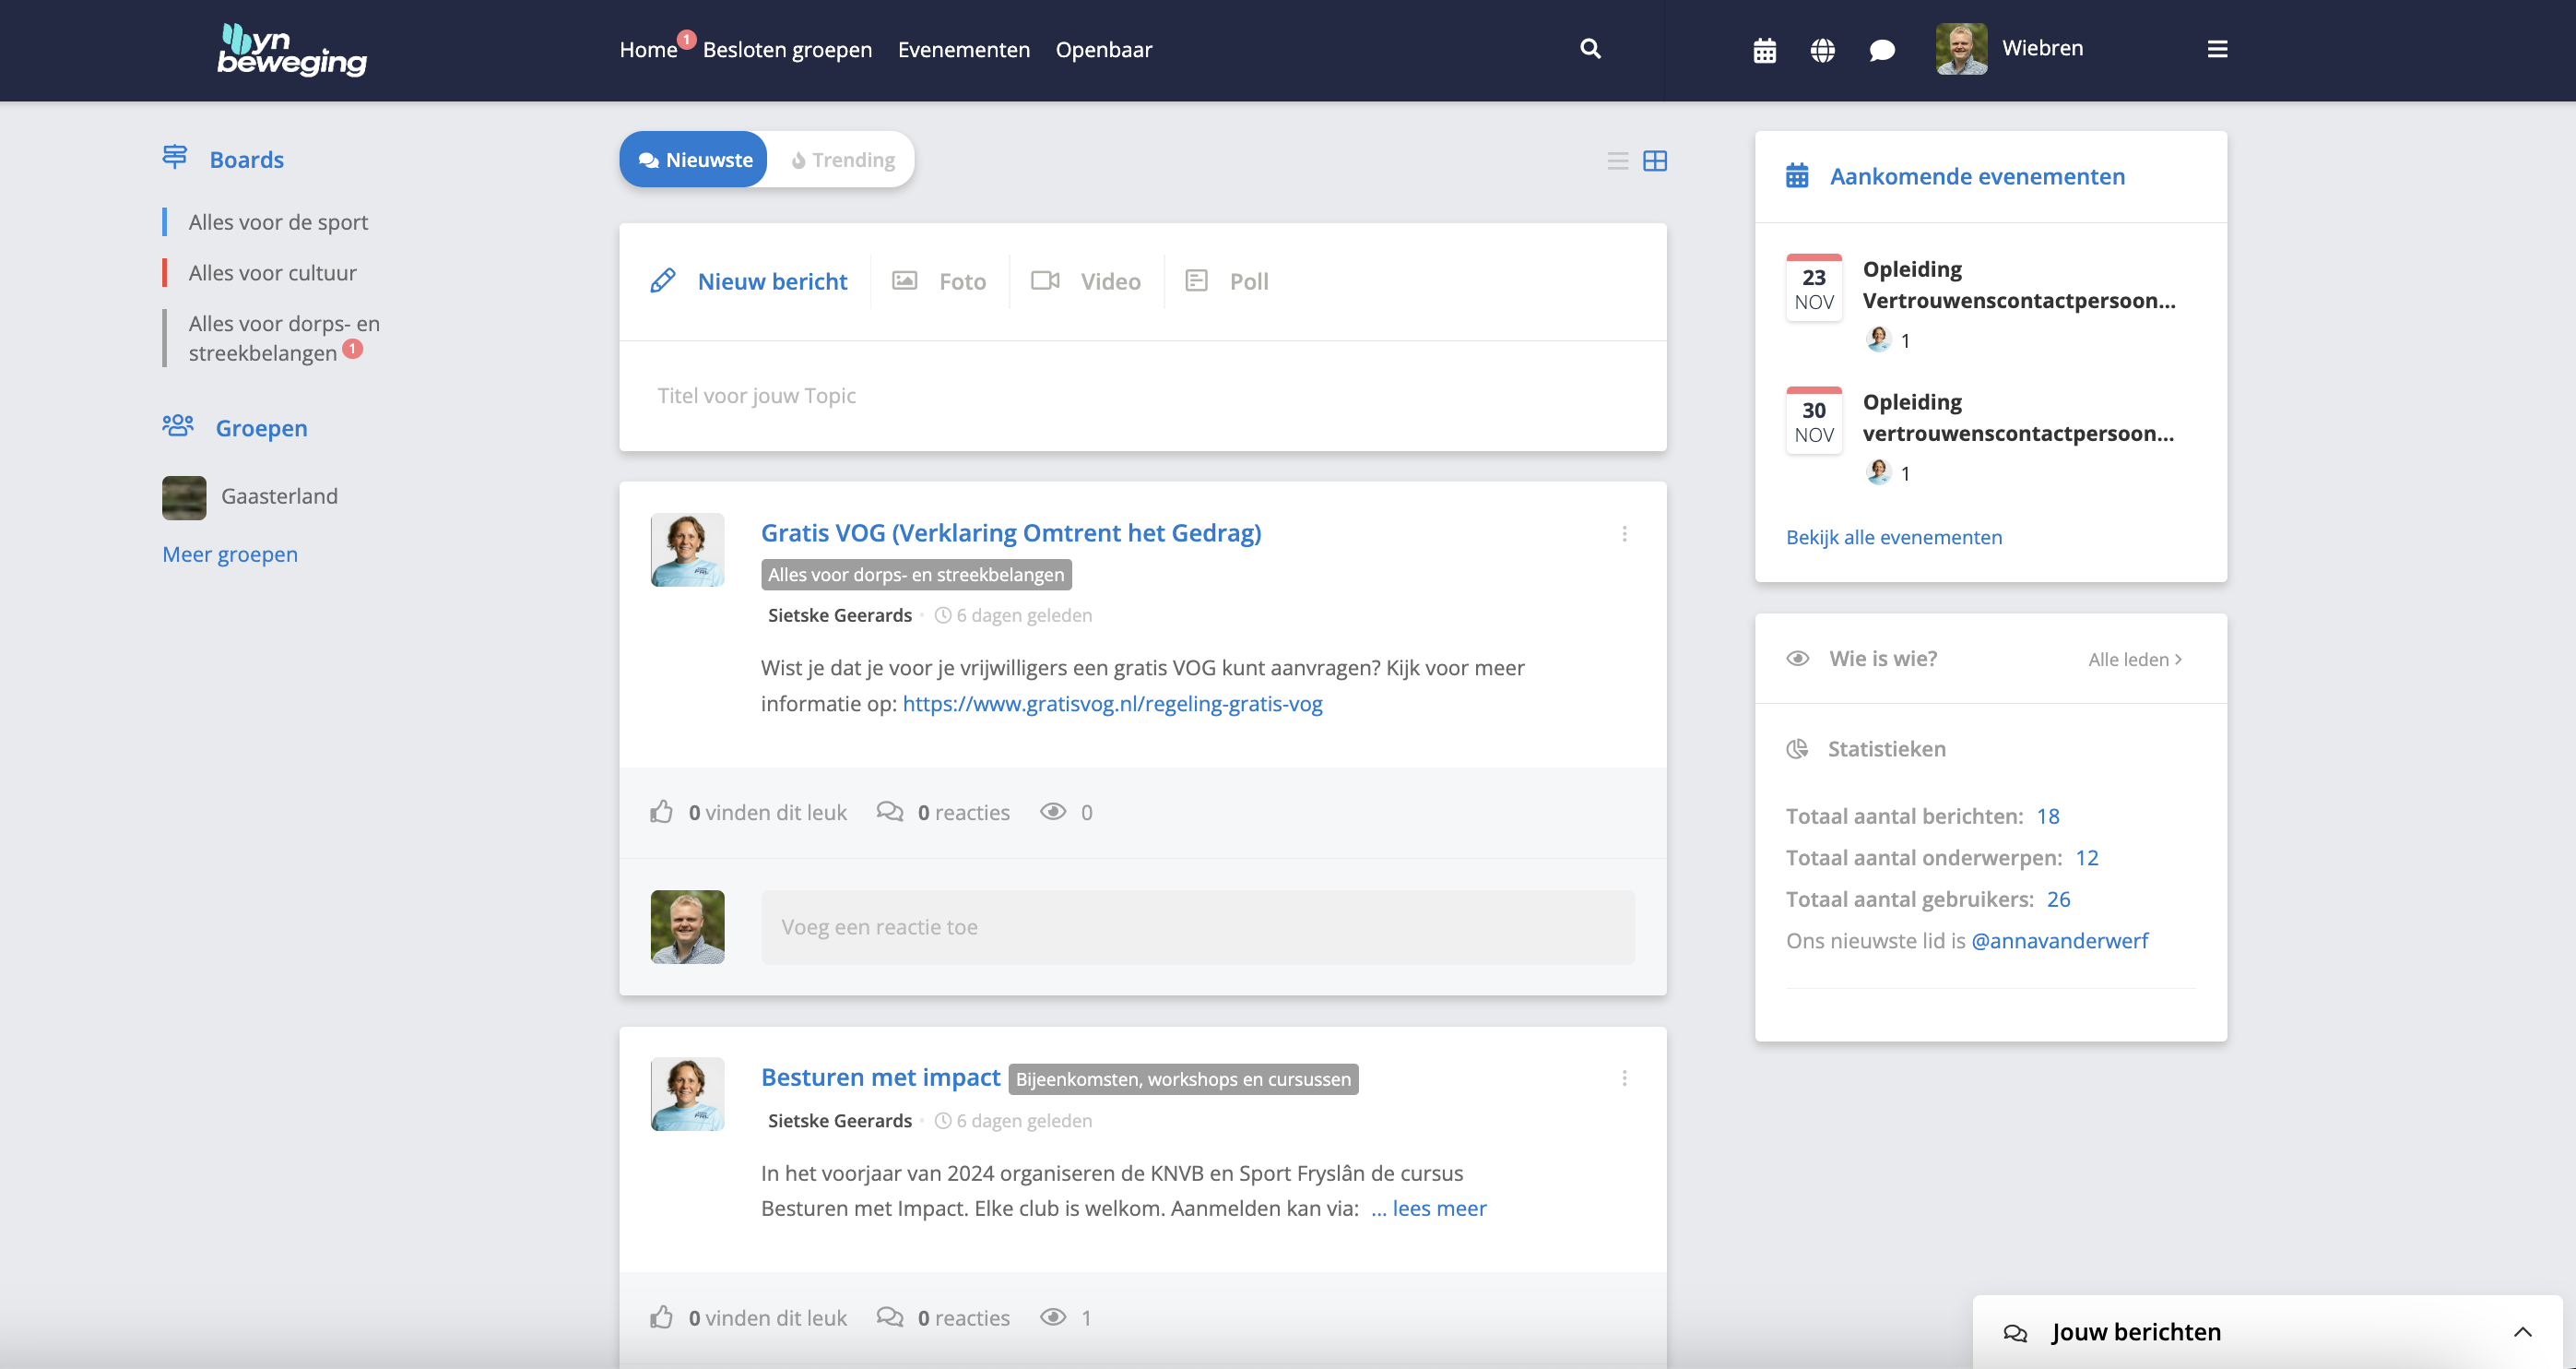Open Alle leden link

click(2135, 659)
